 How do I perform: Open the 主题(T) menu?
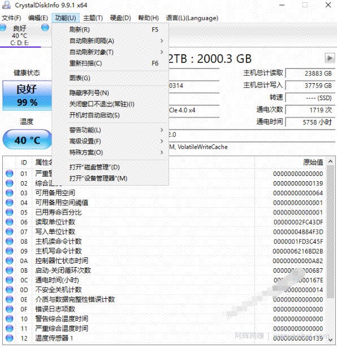tap(93, 18)
